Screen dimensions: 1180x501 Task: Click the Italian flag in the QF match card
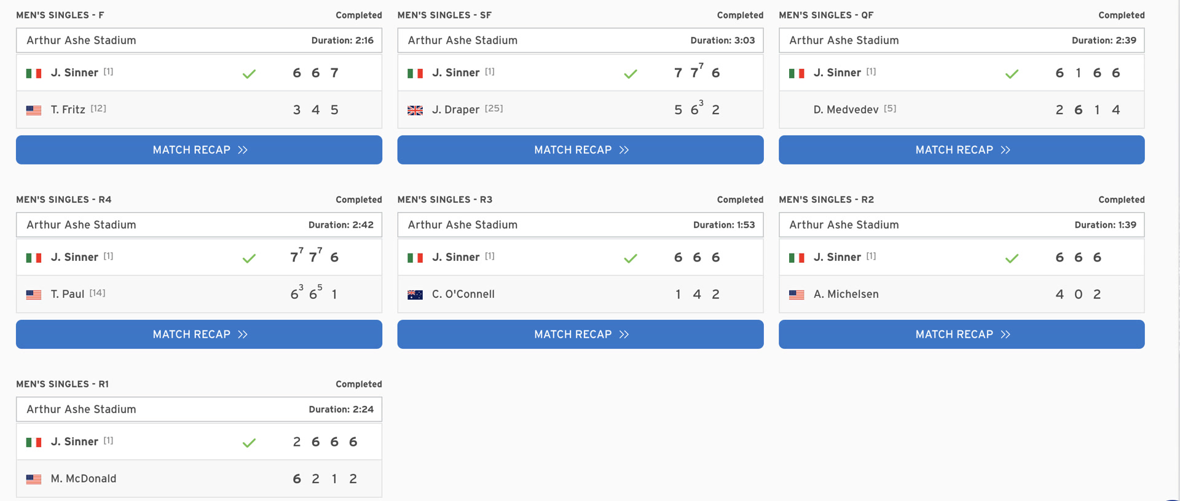click(796, 73)
